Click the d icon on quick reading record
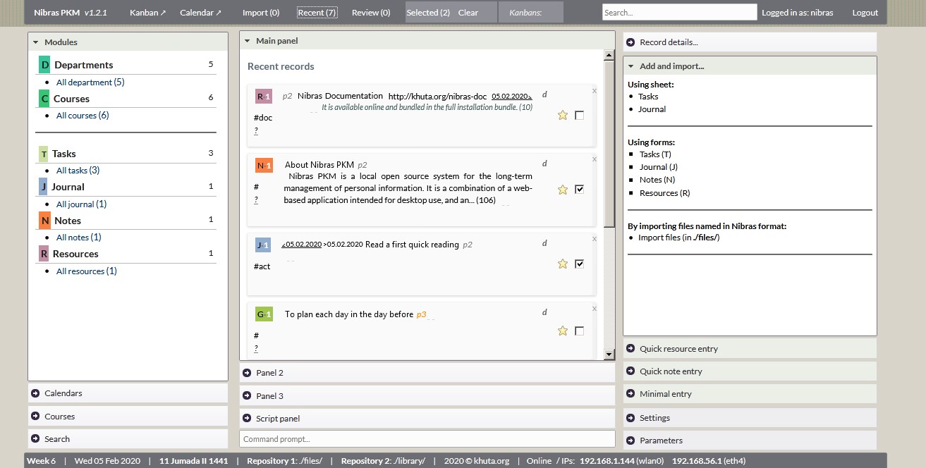The image size is (926, 468). pyautogui.click(x=544, y=243)
